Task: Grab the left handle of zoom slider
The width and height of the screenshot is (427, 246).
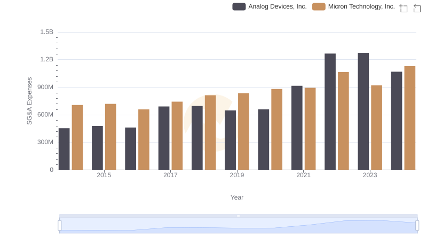Action: (60, 225)
